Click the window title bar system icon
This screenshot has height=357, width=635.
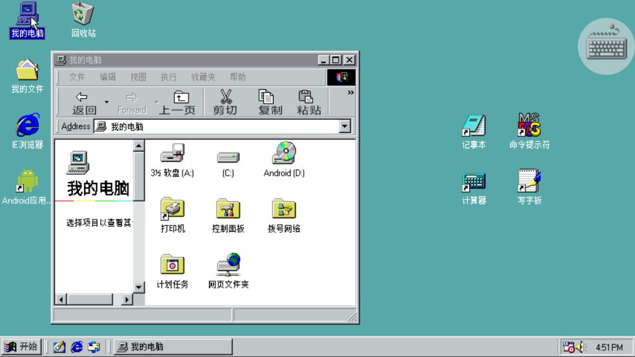click(61, 60)
